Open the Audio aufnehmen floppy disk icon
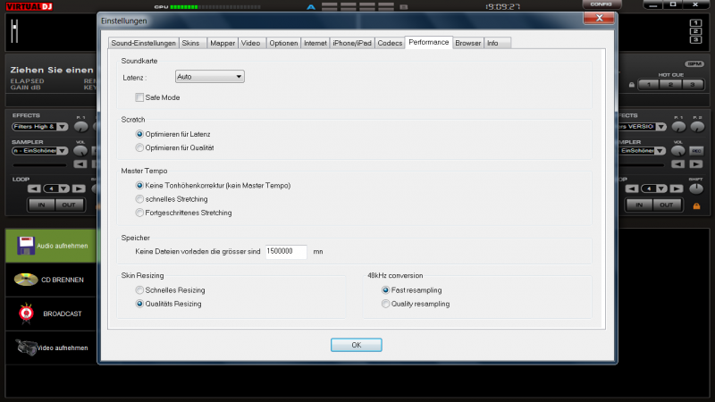This screenshot has width=715, height=402. 26,246
